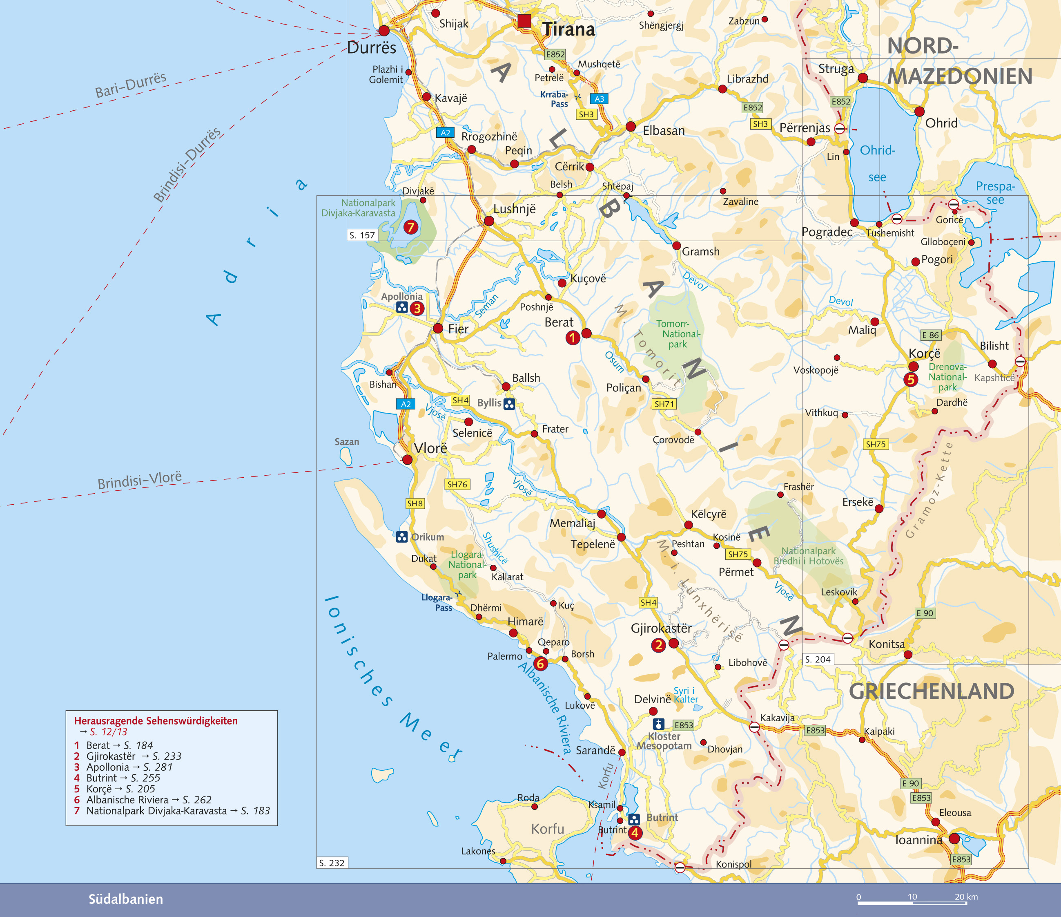Click the red number 6 Albanian Riviera marker

(x=540, y=664)
